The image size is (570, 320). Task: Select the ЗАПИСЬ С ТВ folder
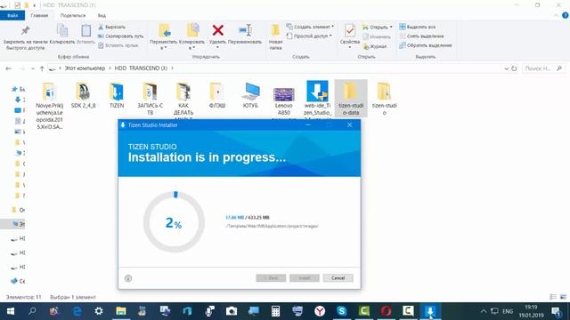150,99
